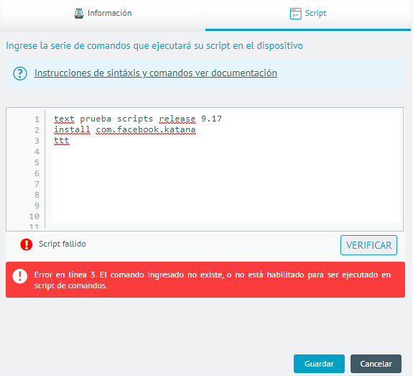Open the syntax instructions documentation link

tap(156, 73)
